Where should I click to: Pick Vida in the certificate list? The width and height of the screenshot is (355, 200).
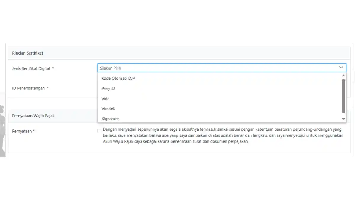coord(105,99)
